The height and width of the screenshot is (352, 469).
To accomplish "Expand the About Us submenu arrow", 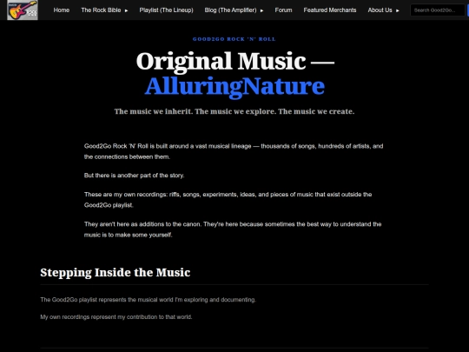I will (x=398, y=10).
